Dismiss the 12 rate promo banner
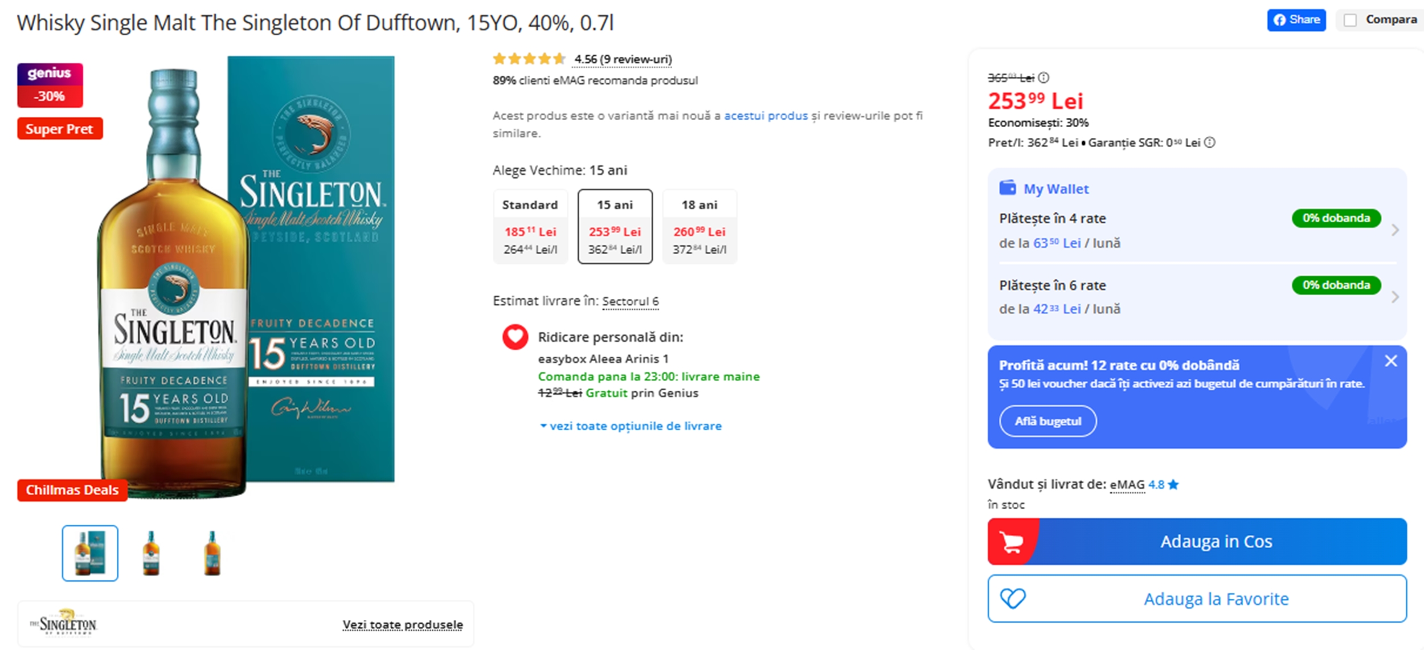 click(x=1391, y=361)
